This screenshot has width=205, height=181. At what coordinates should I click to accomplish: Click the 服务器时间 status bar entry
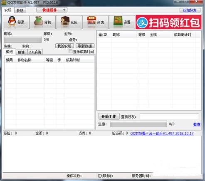(141, 176)
